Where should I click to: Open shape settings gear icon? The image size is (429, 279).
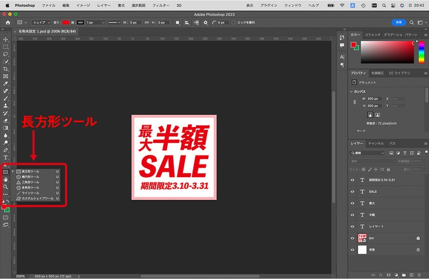coord(205,23)
